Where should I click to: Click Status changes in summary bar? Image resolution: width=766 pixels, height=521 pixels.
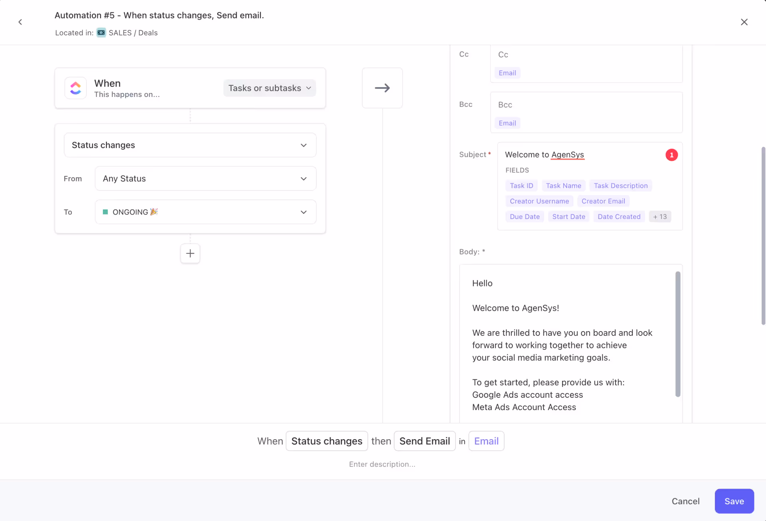point(327,441)
